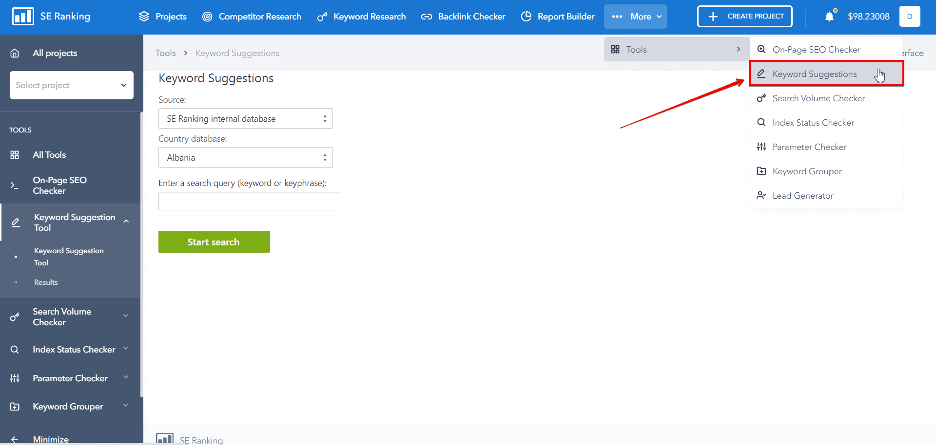Click the Parameter Checker sliders icon in sidebar
936x445 pixels.
click(x=15, y=378)
